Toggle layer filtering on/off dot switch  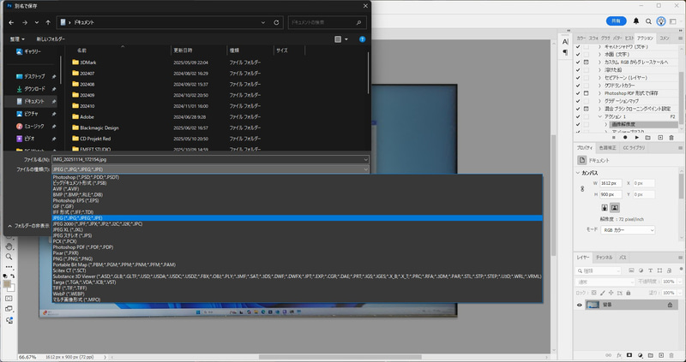click(681, 269)
